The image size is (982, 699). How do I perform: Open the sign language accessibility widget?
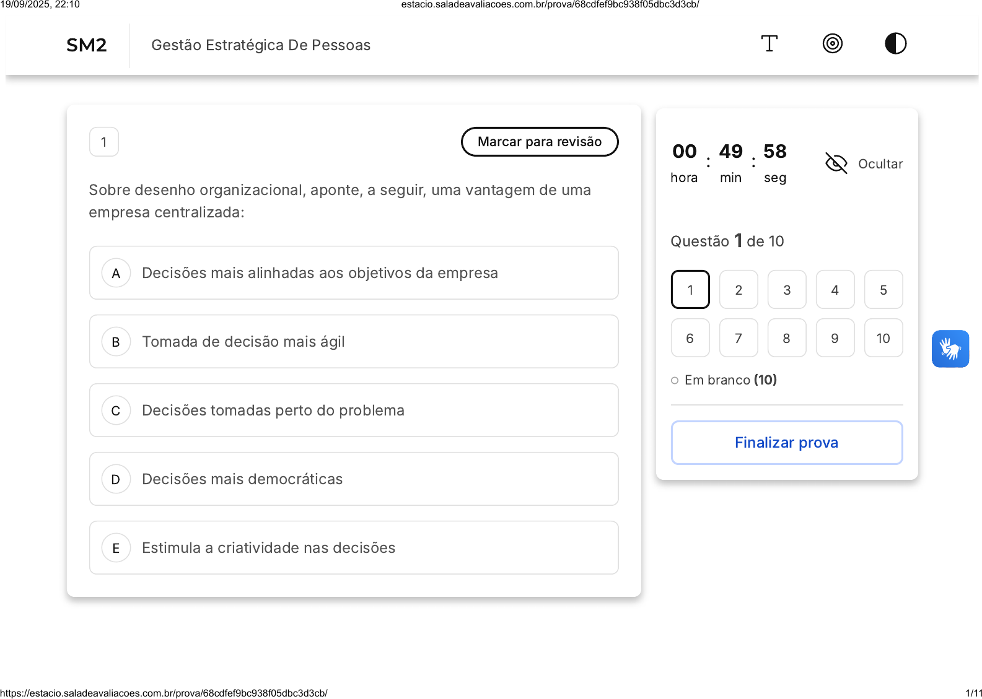click(x=950, y=349)
